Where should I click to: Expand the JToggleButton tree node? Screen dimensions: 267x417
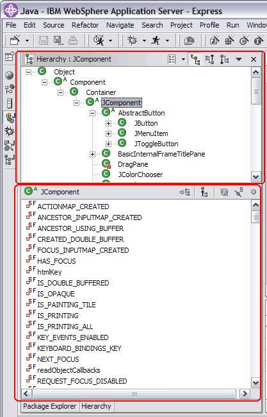pos(108,144)
